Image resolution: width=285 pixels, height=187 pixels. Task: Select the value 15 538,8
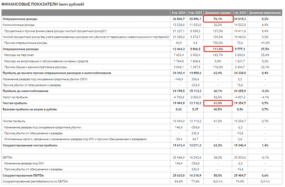[x=179, y=25]
